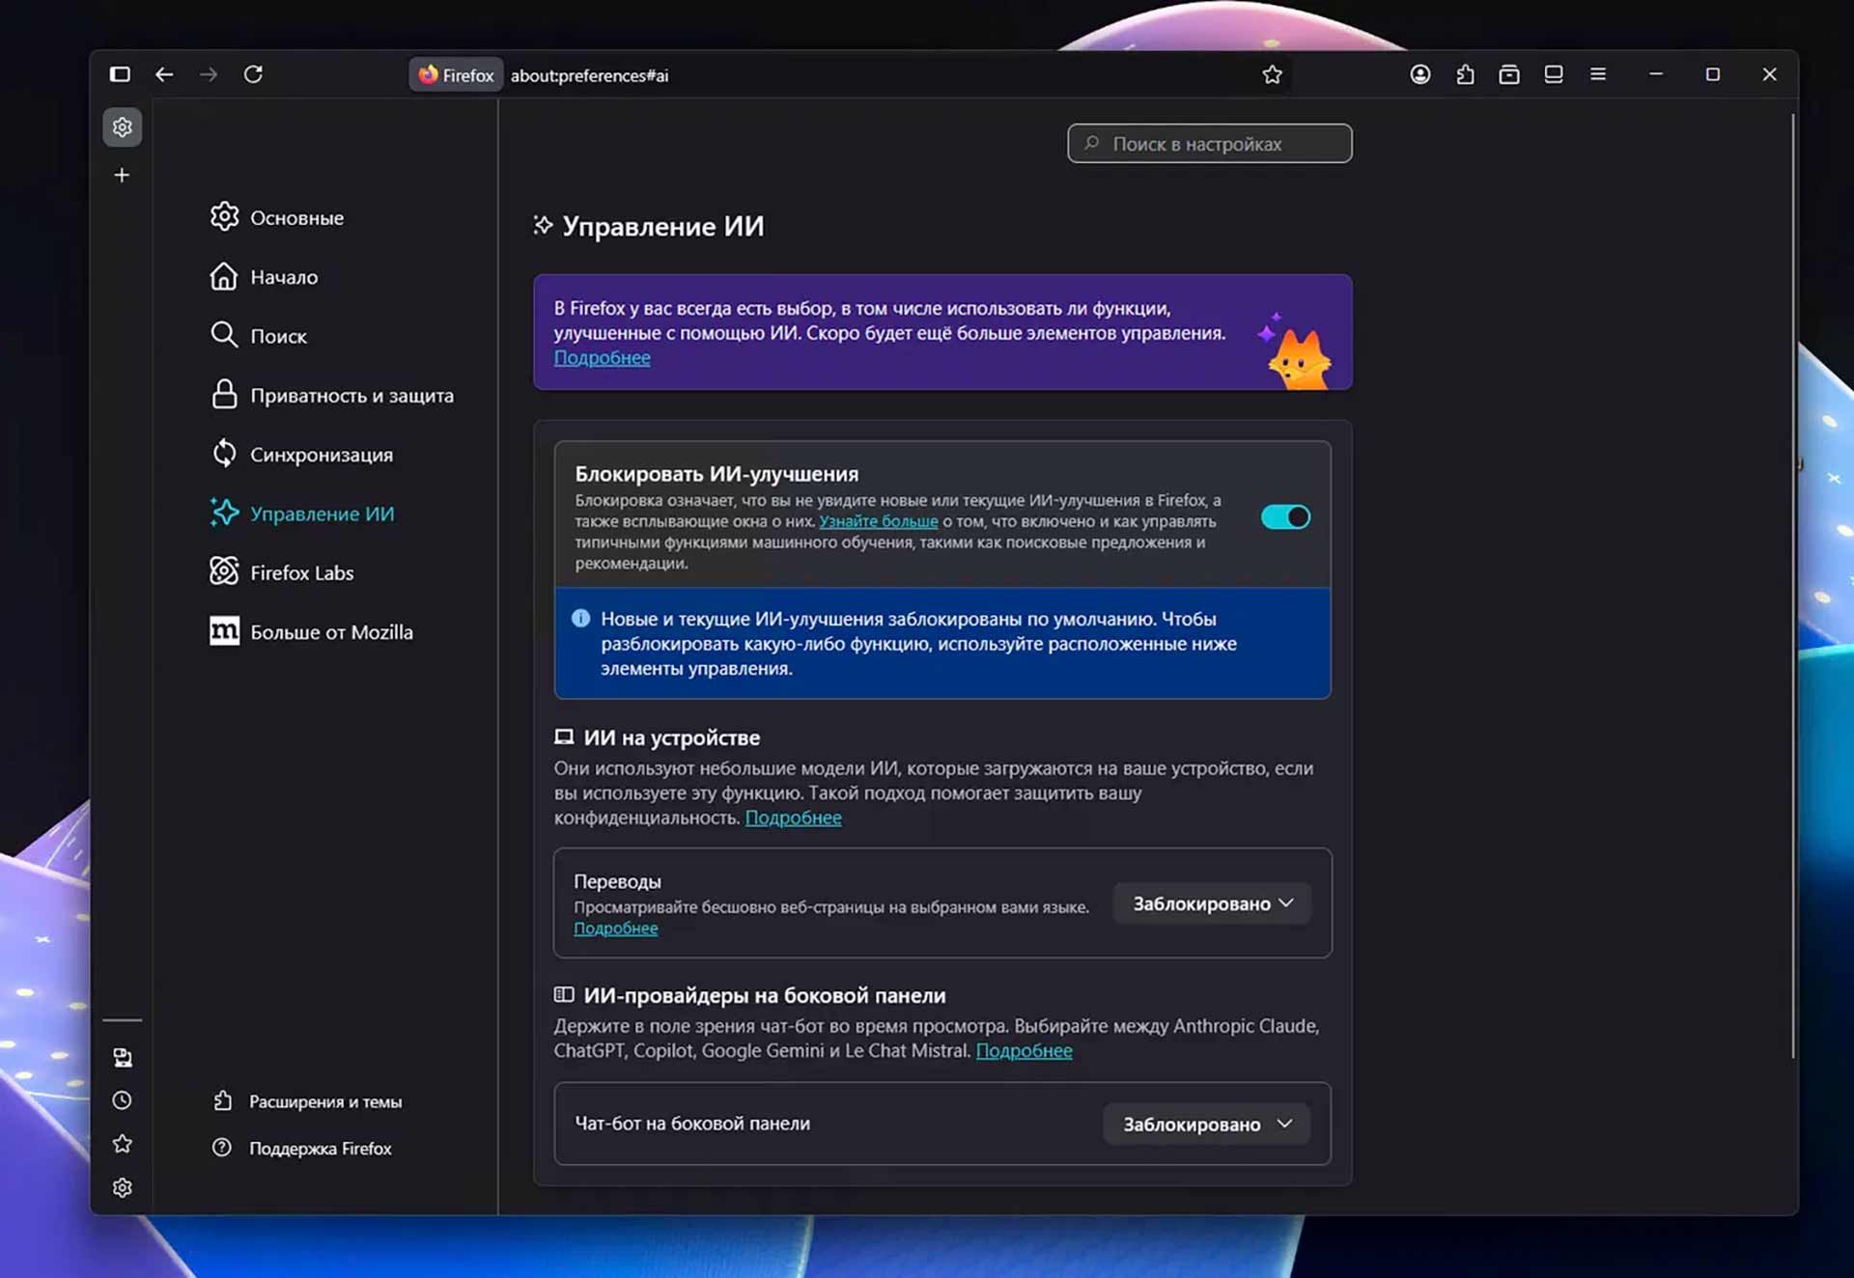This screenshot has width=1854, height=1278.
Task: Expand the Заблокировано dropdown for Чат-бот
Action: pos(1206,1124)
